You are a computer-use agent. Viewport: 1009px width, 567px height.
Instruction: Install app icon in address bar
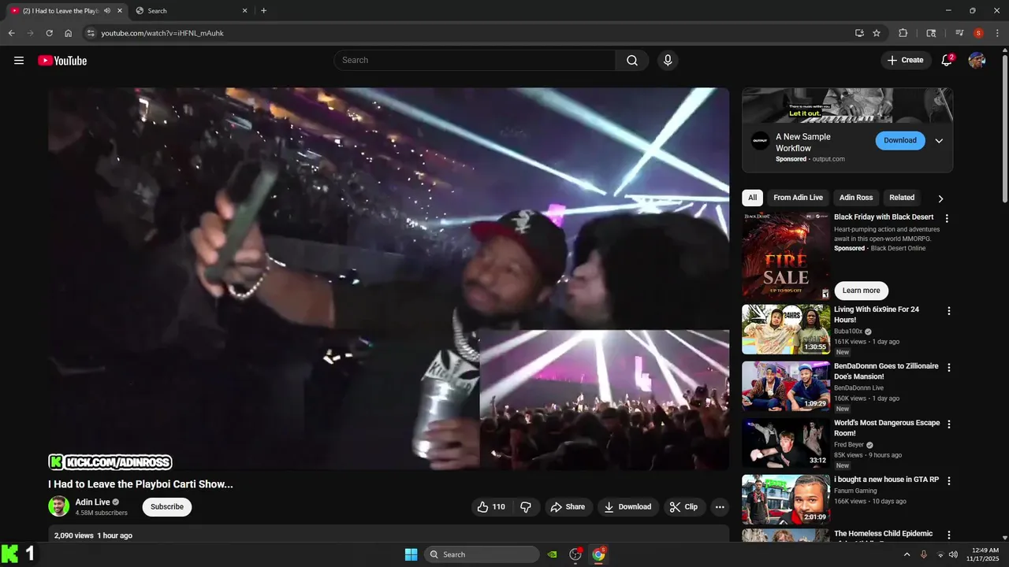coord(859,33)
